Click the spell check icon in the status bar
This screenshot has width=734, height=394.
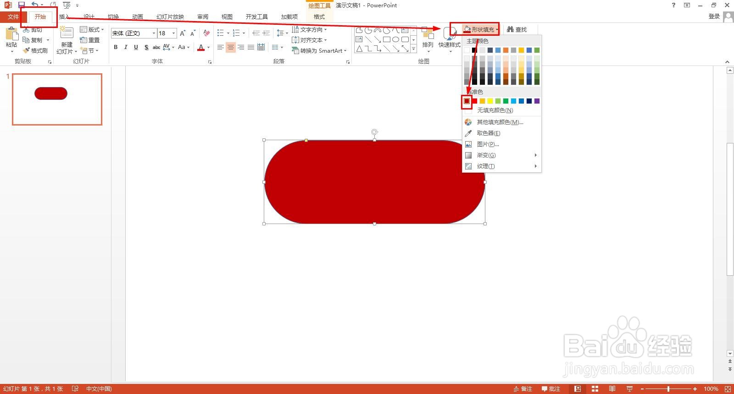click(75, 389)
